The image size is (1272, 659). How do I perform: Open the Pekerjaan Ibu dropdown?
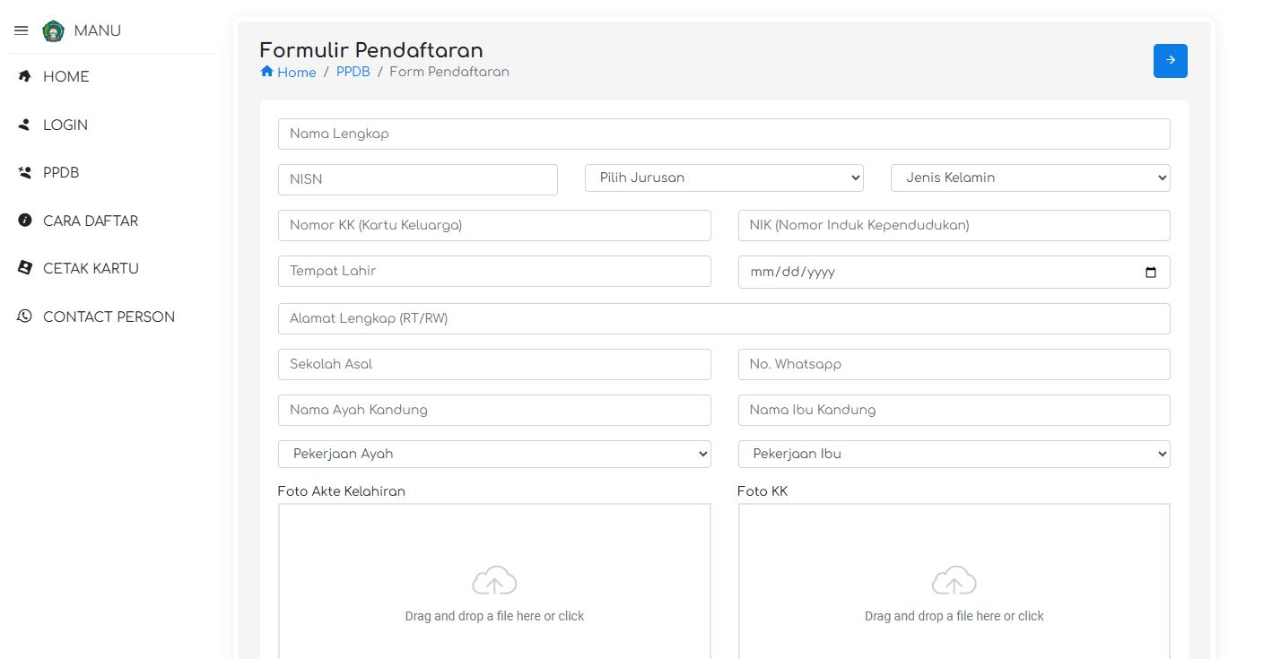point(954,455)
